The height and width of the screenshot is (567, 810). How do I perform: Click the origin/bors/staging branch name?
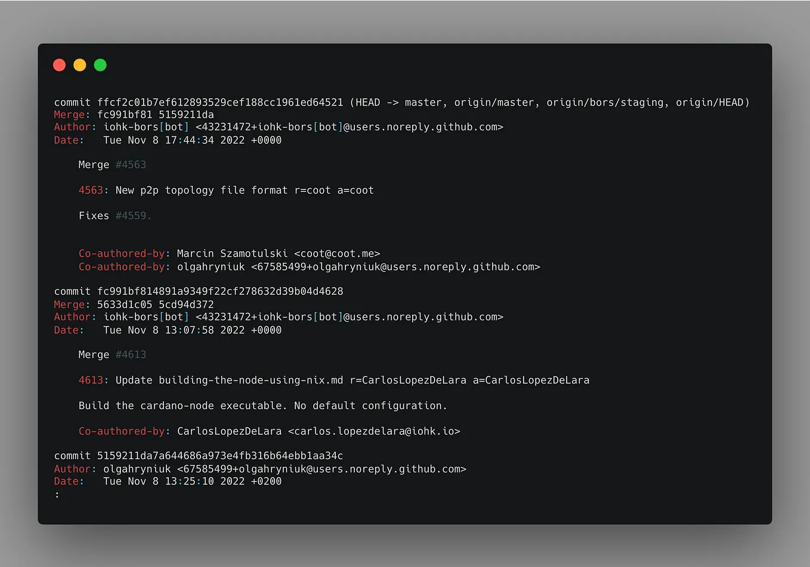point(604,102)
